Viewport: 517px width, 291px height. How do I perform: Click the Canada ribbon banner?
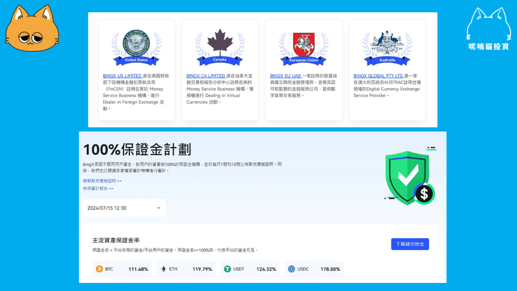(220, 60)
